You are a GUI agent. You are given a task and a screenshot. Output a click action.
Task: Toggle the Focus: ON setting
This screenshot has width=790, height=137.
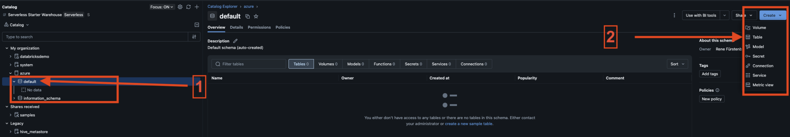click(162, 7)
